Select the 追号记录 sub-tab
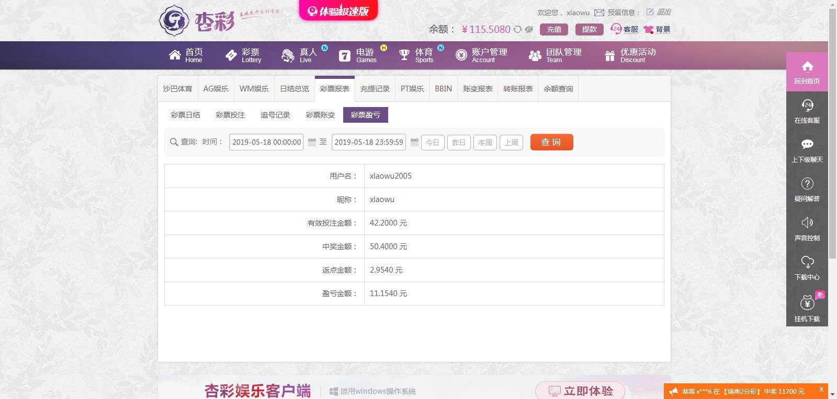837x399 pixels. click(276, 115)
